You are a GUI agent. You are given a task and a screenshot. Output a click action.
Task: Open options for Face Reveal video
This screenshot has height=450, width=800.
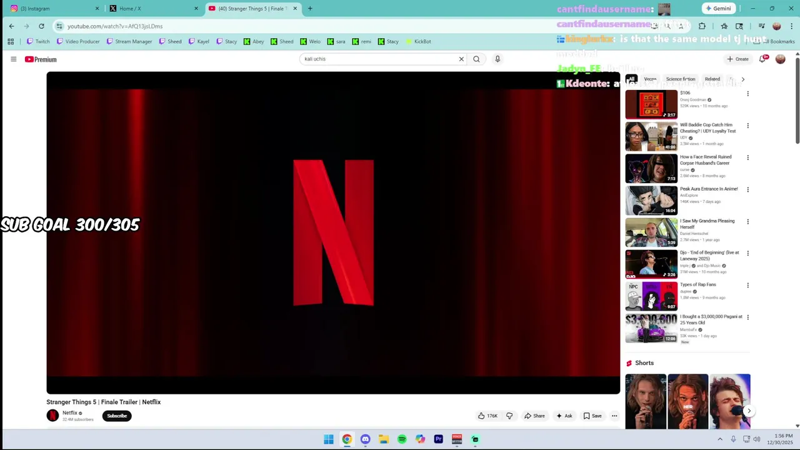point(747,157)
